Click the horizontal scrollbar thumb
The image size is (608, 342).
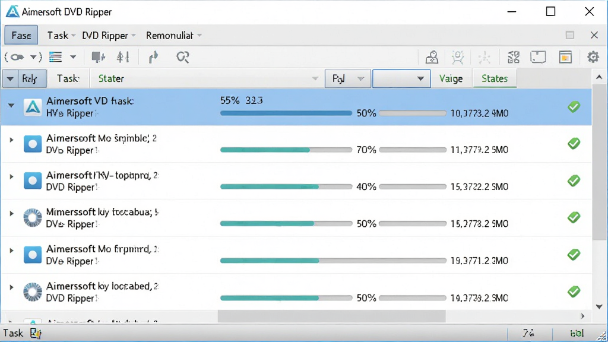pos(331,316)
